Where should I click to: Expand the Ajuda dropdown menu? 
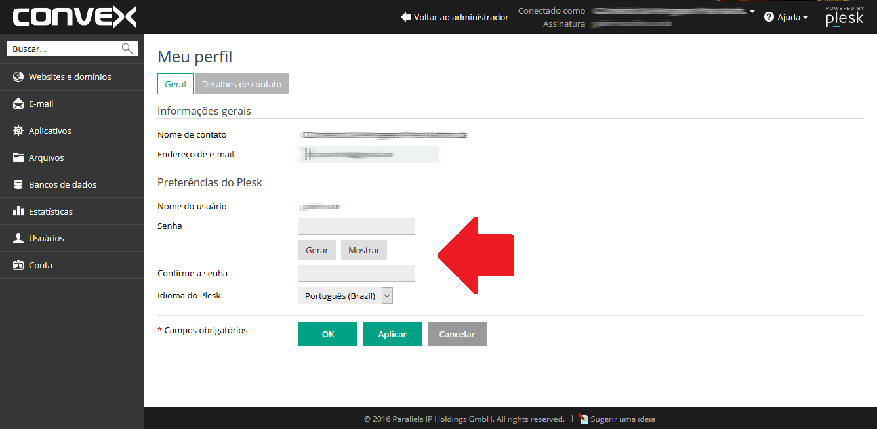pyautogui.click(x=792, y=17)
